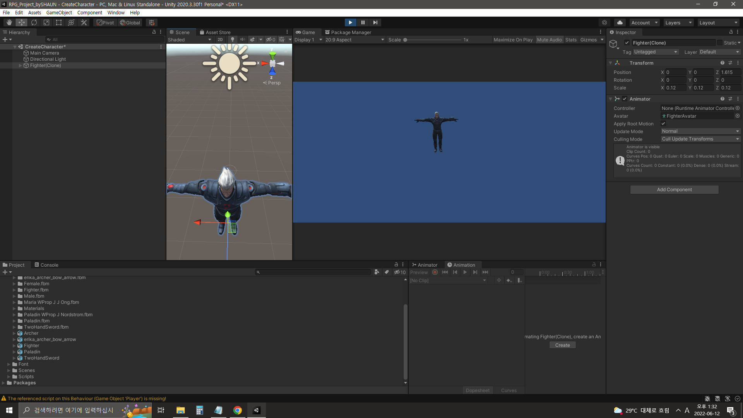
Task: Select the Rotate tool
Action: click(x=34, y=22)
